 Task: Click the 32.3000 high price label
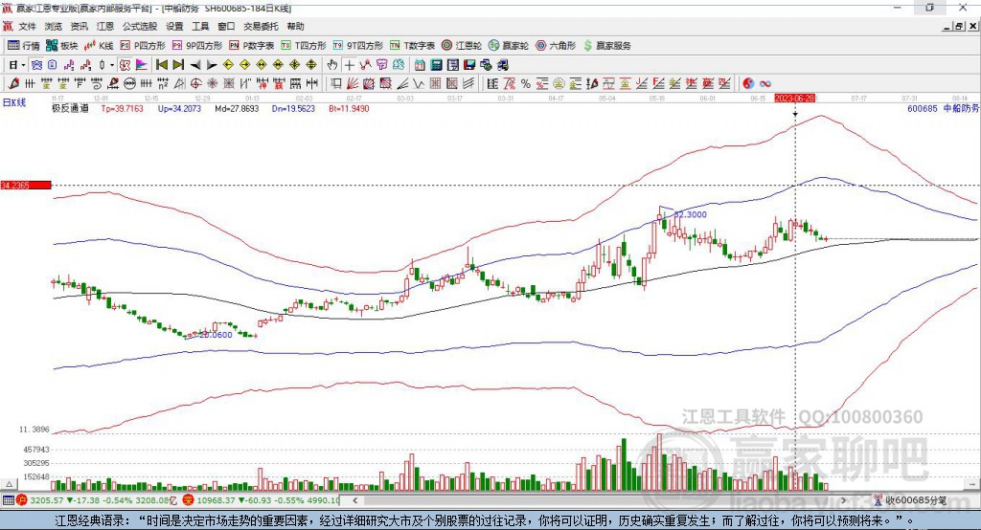[x=690, y=214]
